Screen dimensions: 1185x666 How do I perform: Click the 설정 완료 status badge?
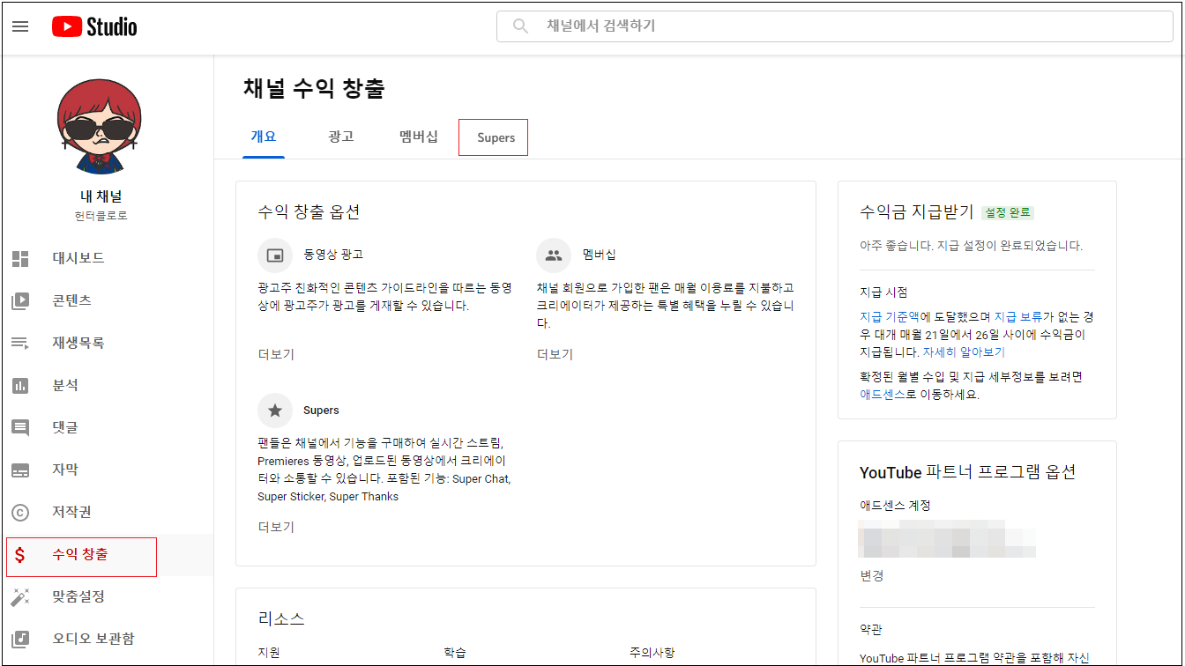1007,212
